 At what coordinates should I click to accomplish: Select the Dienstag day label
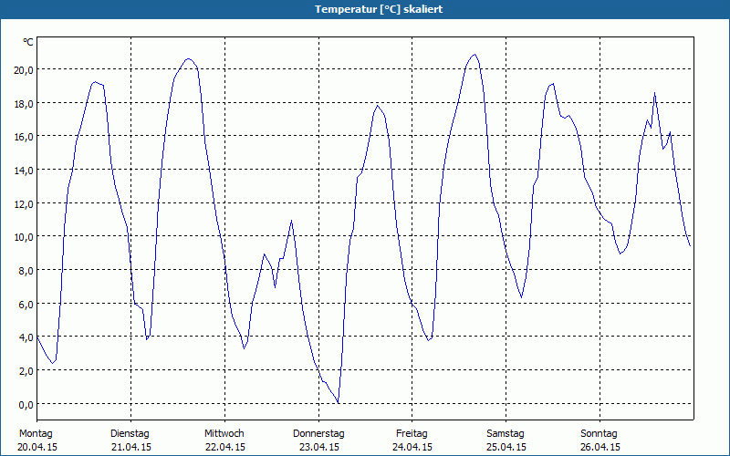[x=130, y=434]
